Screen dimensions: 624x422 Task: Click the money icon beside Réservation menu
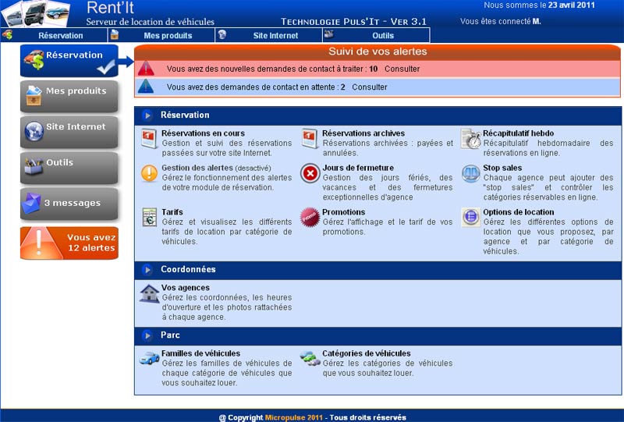7,35
